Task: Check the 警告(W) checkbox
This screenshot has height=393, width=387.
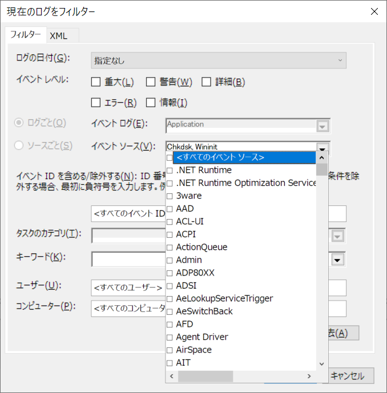Action: [x=151, y=82]
